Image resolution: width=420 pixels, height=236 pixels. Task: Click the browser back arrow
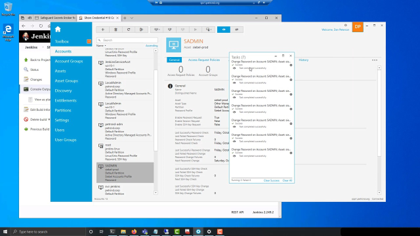click(24, 26)
